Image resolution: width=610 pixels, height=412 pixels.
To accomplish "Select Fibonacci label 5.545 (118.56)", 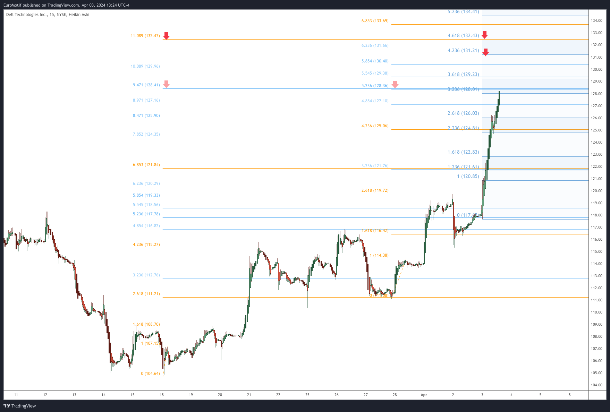I will click(x=146, y=205).
